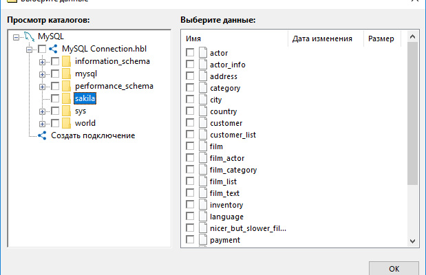This screenshot has height=275, width=426.
Task: Click the Создать подключение link
Action: pos(93,135)
